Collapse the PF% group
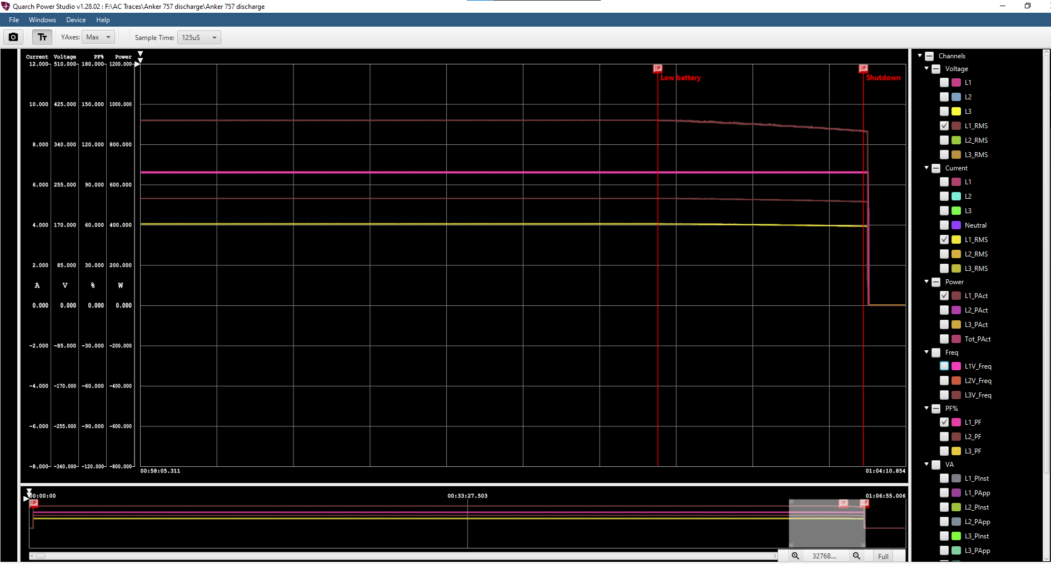This screenshot has height=564, width=1051. (x=927, y=408)
